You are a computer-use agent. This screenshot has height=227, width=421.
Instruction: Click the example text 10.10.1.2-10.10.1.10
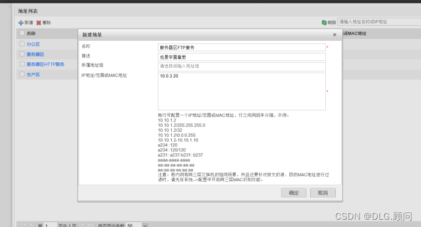point(178,140)
